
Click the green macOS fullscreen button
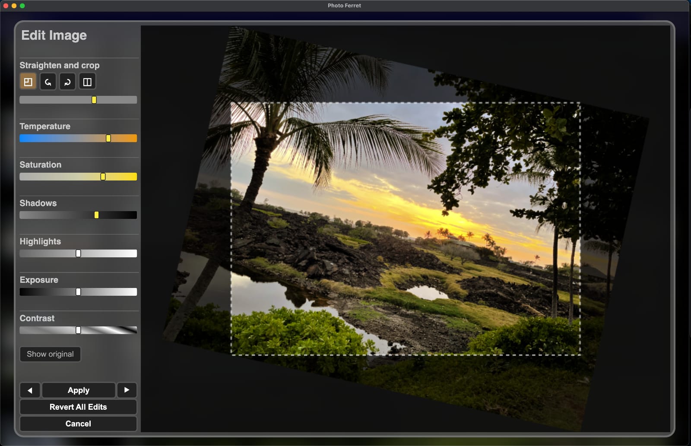tap(22, 6)
